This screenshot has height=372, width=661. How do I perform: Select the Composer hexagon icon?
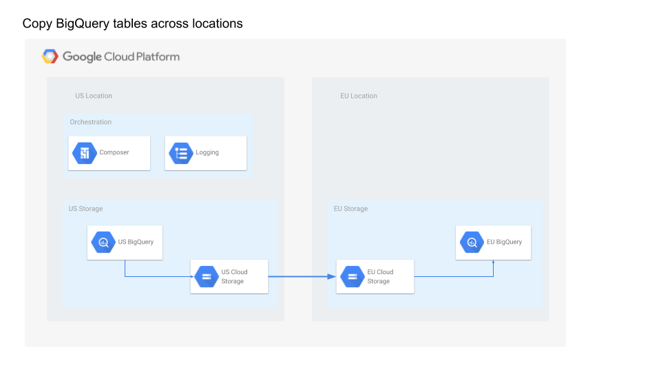tap(85, 153)
